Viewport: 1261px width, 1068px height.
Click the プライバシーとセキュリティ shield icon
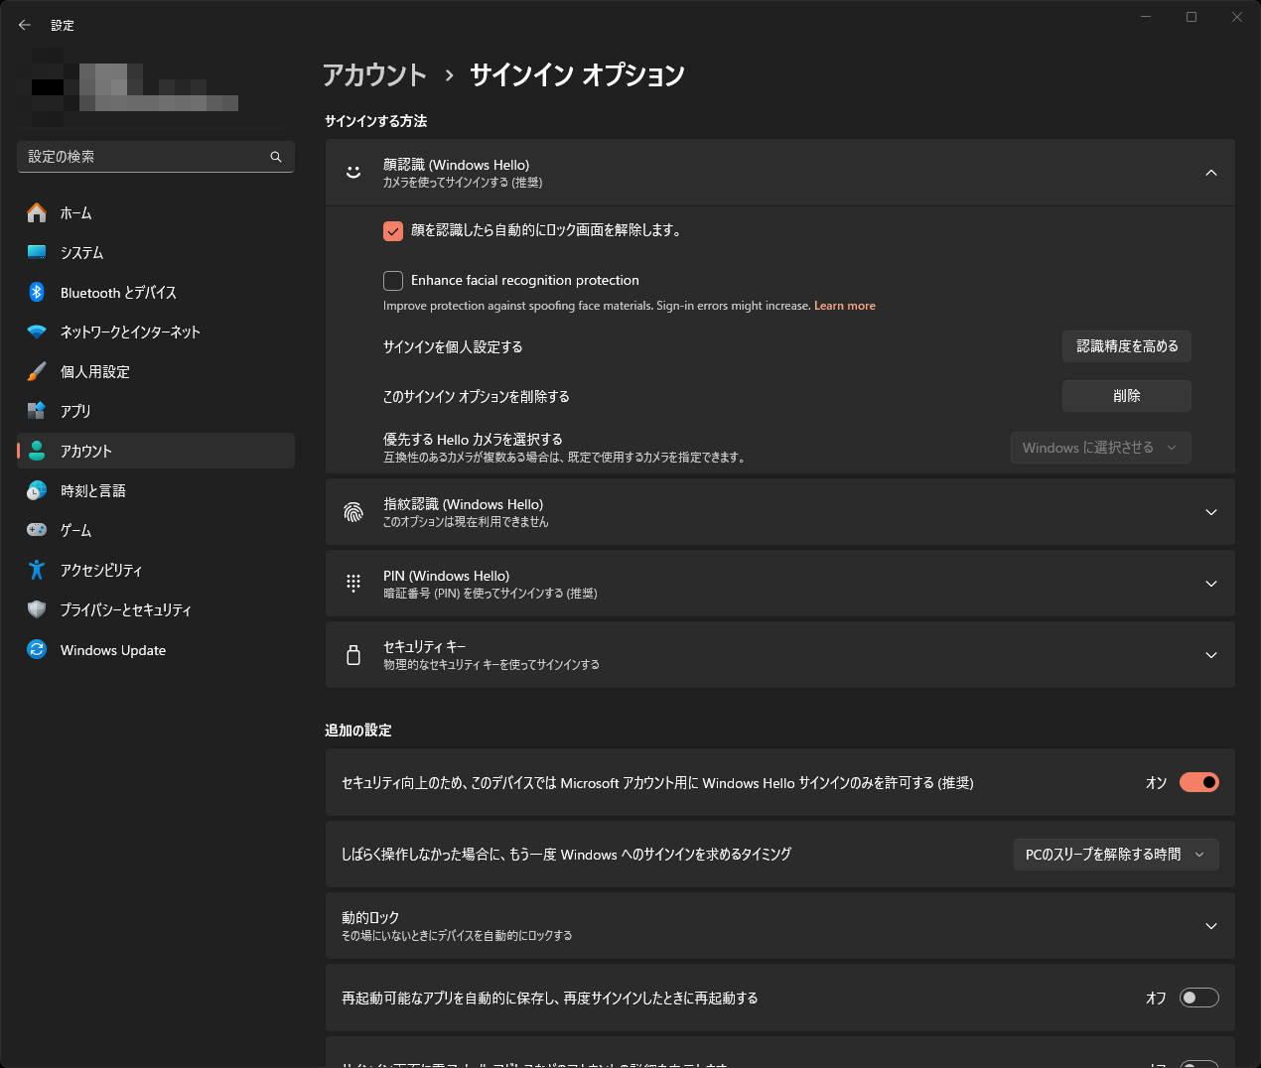tap(37, 609)
